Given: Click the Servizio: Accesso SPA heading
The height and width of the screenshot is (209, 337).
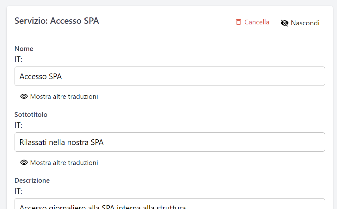Looking at the screenshot, I should click(x=57, y=21).
